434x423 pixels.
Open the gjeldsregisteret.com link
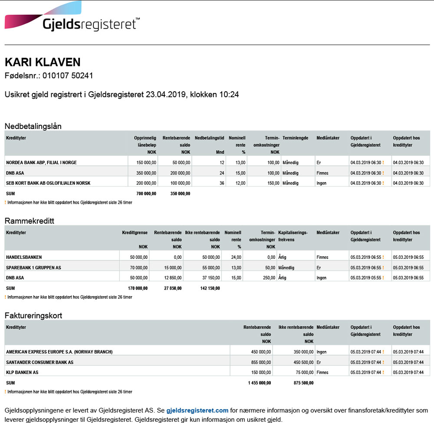click(197, 410)
